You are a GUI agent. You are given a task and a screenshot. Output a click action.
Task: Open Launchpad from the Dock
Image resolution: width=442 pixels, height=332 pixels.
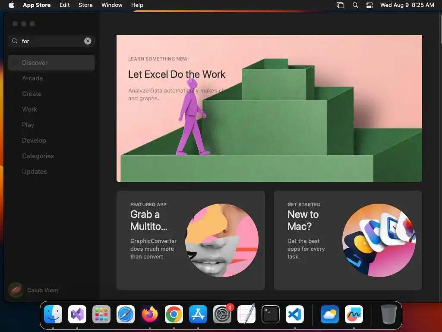point(101,314)
